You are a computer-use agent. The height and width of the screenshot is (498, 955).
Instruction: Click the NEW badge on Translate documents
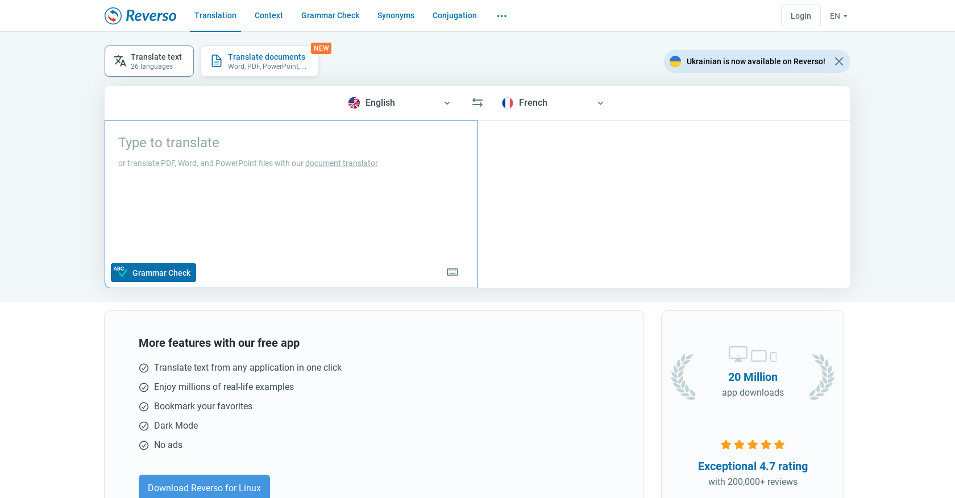tap(321, 48)
